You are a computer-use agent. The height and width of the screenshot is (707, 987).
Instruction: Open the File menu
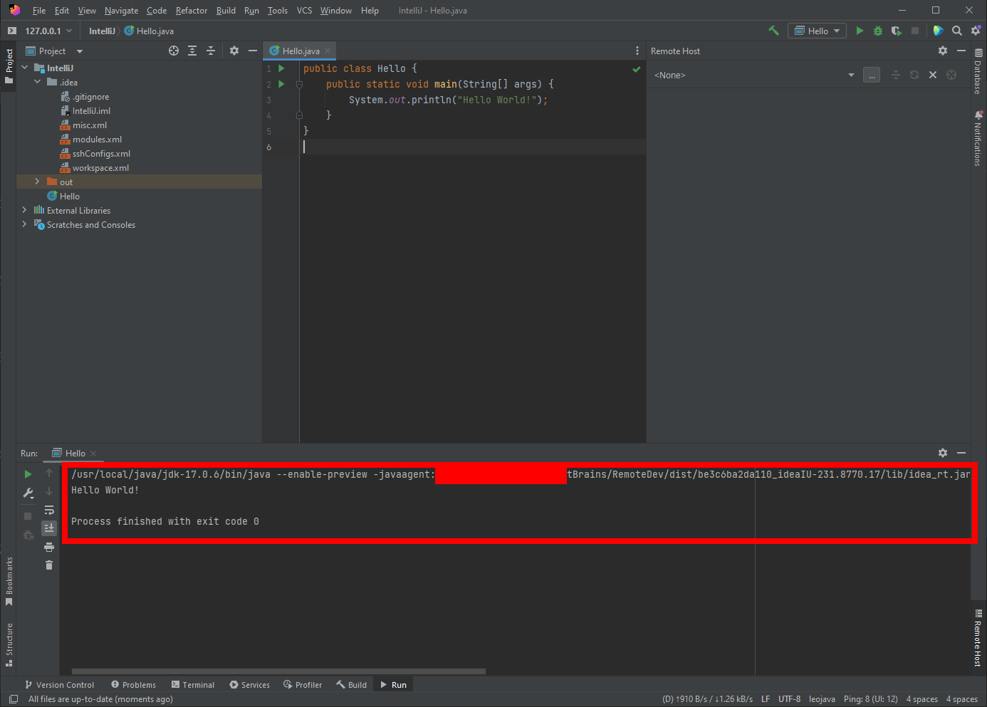[x=39, y=10]
